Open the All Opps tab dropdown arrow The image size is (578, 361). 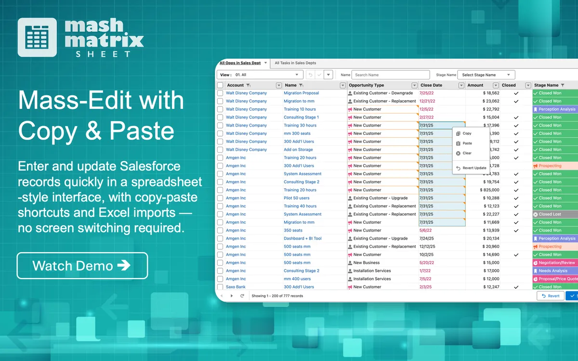click(265, 63)
